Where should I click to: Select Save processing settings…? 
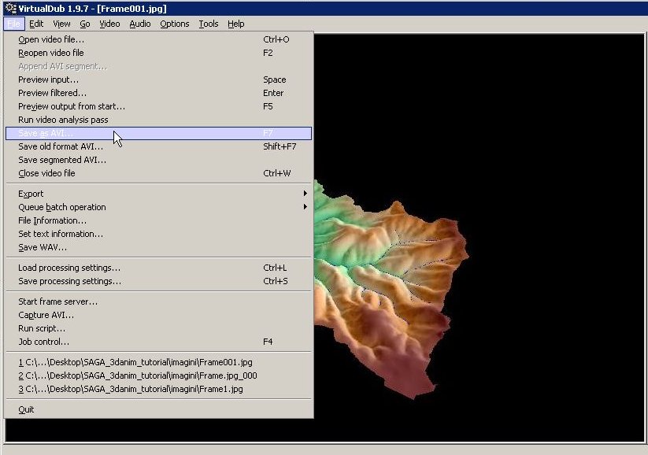159,281
